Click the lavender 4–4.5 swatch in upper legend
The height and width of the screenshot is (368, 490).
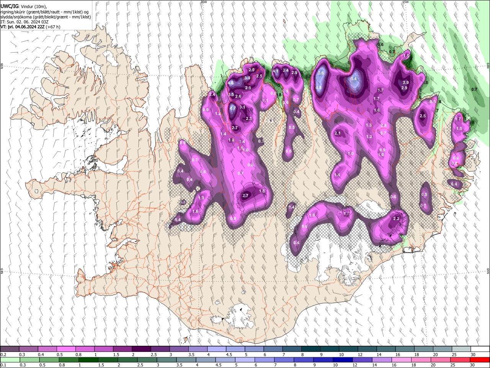pos(216,349)
